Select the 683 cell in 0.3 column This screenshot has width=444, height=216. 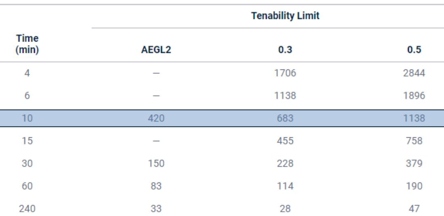285,118
